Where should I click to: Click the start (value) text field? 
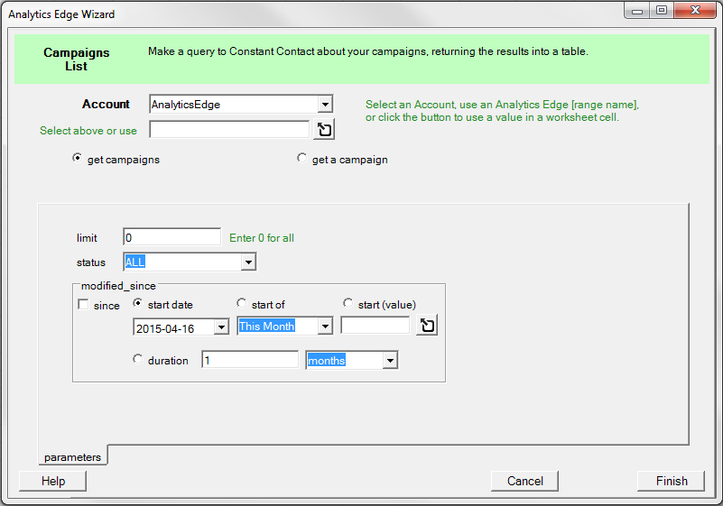375,326
